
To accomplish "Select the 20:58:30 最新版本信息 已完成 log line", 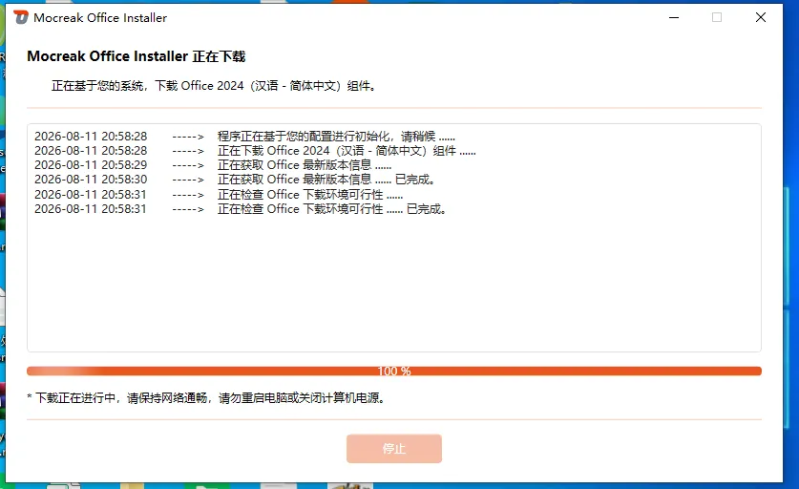I will point(235,179).
